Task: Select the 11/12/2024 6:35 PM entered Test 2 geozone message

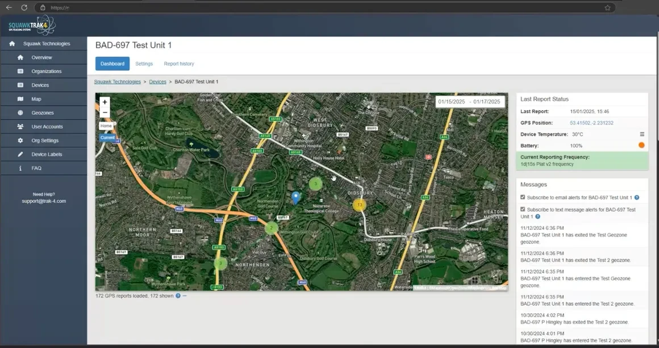Action: tap(582, 300)
